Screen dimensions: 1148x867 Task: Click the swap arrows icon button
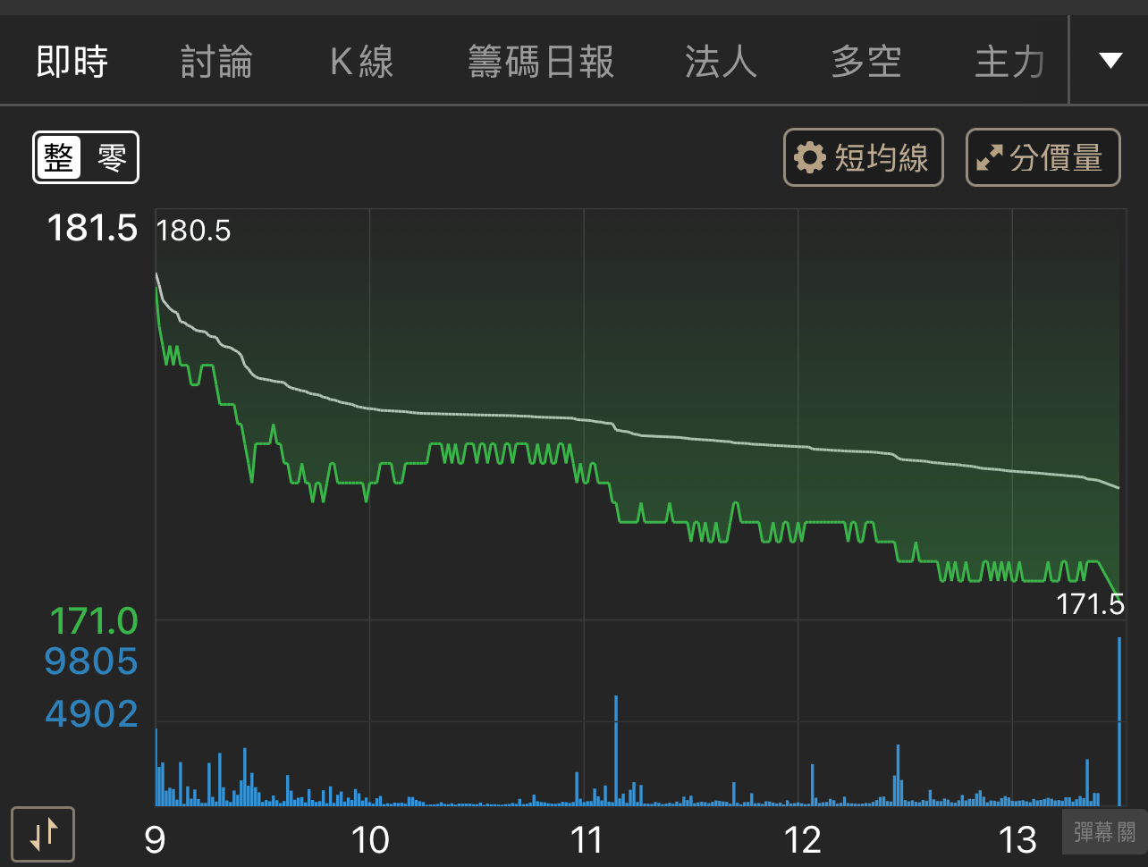pyautogui.click(x=43, y=835)
